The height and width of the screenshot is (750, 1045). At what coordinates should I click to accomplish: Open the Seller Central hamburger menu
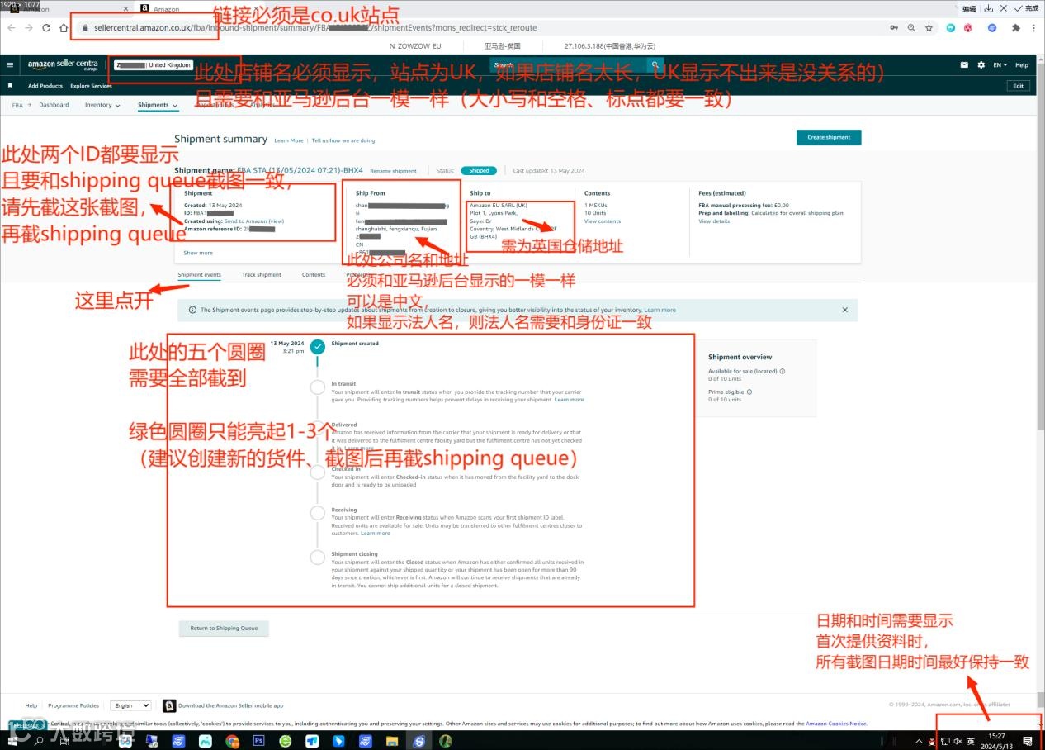click(10, 64)
